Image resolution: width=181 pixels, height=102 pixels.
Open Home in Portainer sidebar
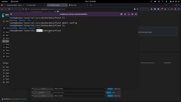[6, 21]
